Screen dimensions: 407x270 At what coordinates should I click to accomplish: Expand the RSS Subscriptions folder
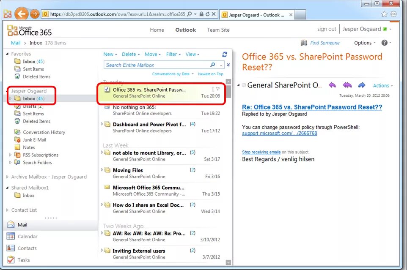pos(11,155)
